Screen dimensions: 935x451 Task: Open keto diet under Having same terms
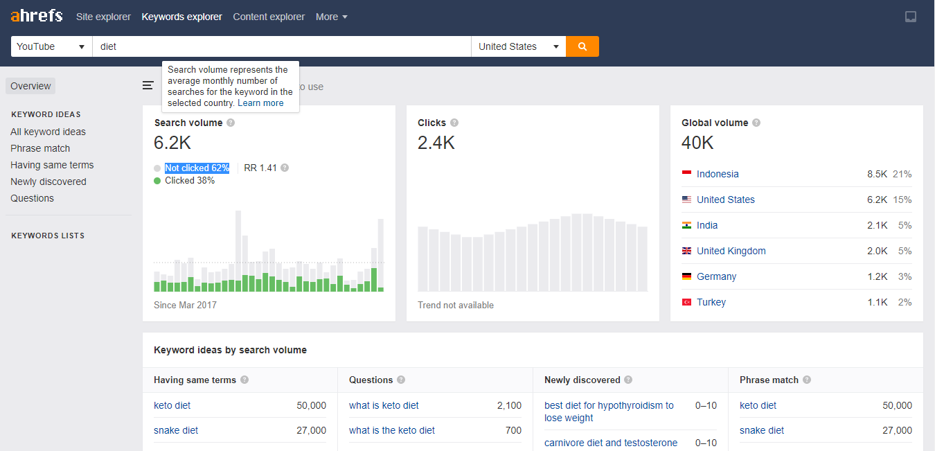(x=172, y=405)
